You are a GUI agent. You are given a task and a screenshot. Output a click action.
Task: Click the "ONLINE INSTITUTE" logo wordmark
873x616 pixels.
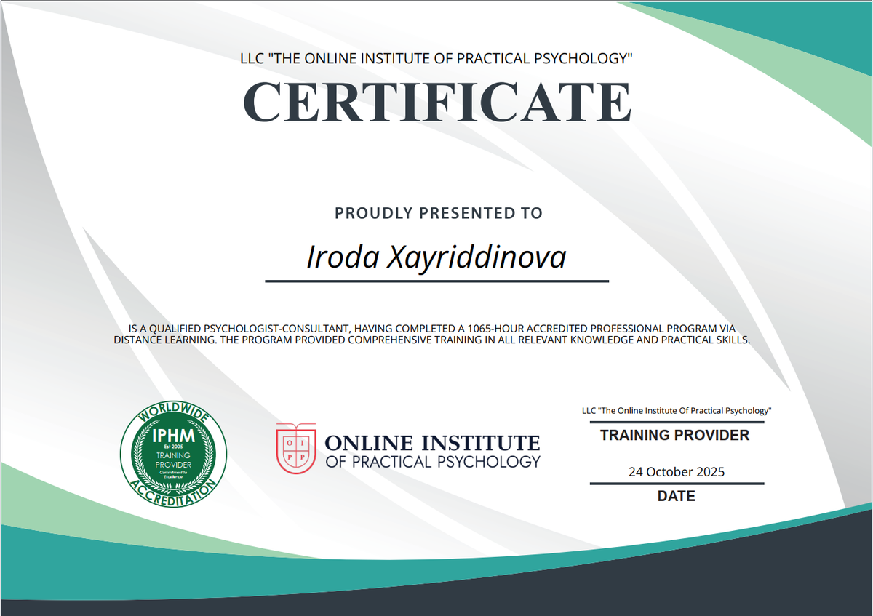pyautogui.click(x=433, y=442)
